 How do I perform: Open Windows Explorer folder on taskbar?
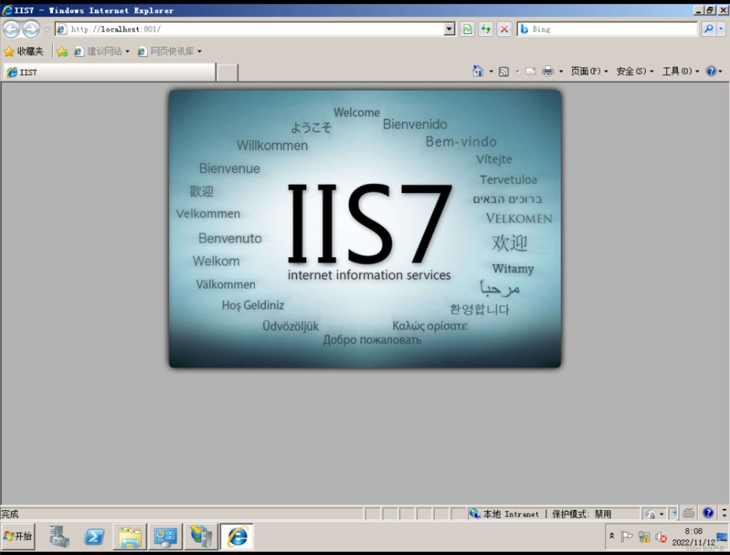point(130,537)
